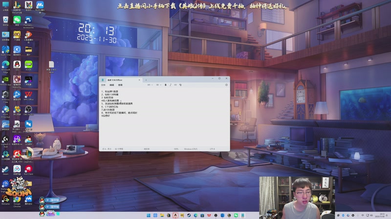Open the Microsoft Edge desktop icon

click(5, 67)
